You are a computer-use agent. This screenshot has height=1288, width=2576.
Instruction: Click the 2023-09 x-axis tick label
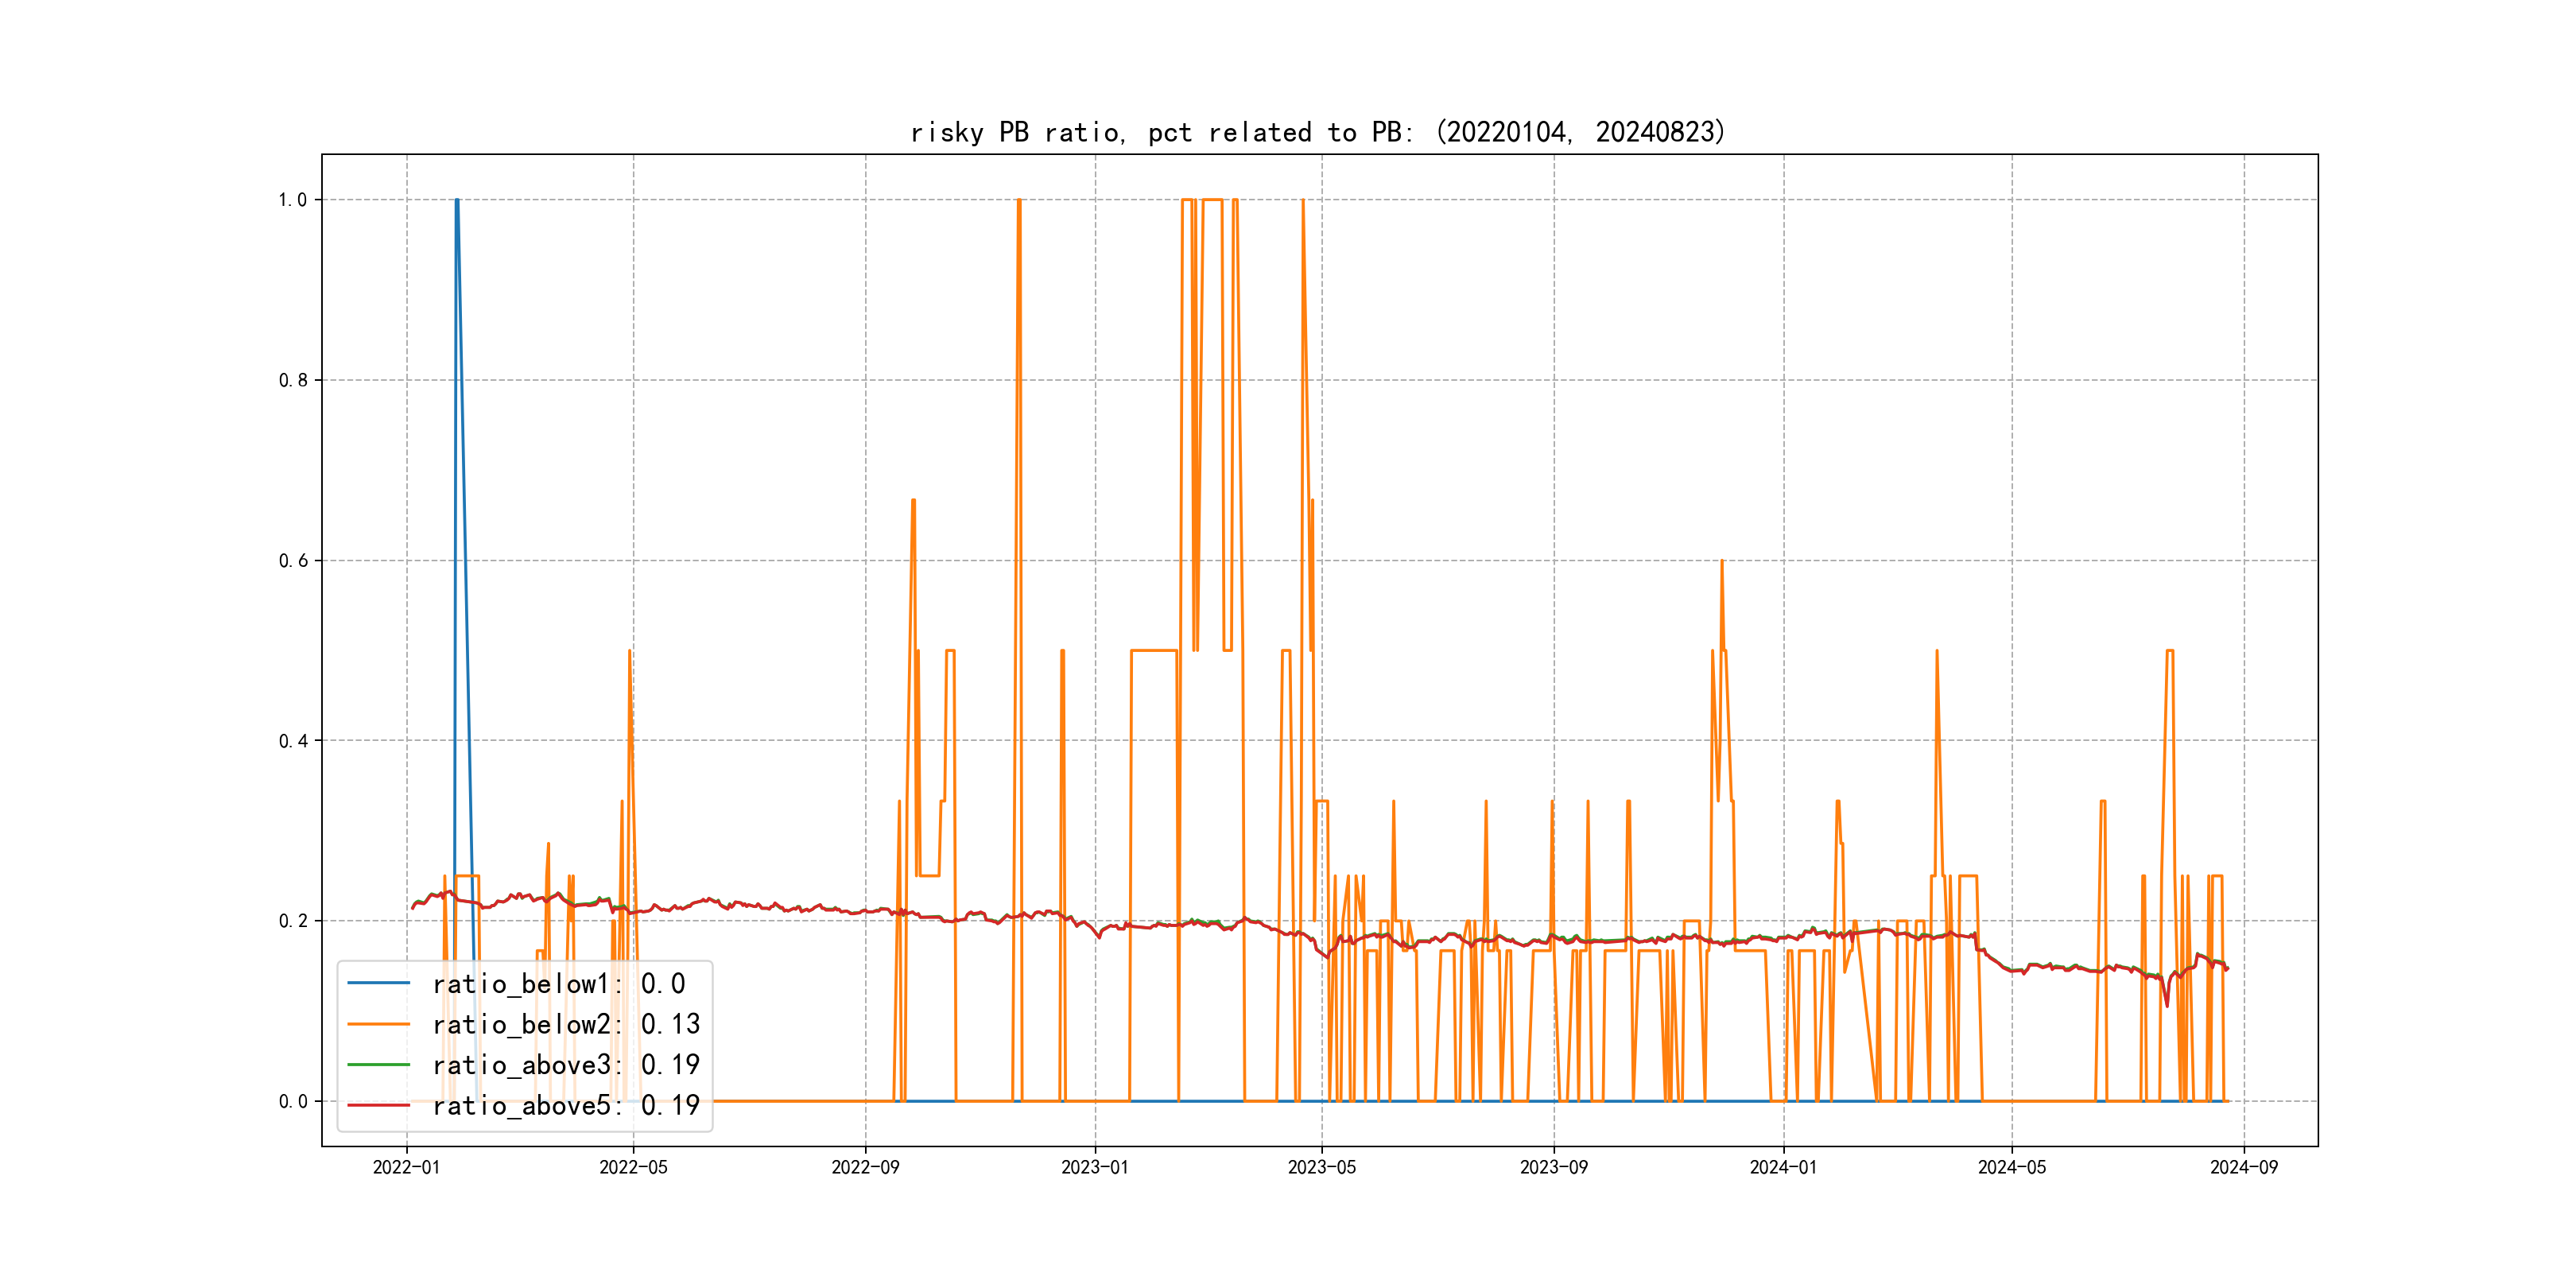[x=1553, y=1167]
